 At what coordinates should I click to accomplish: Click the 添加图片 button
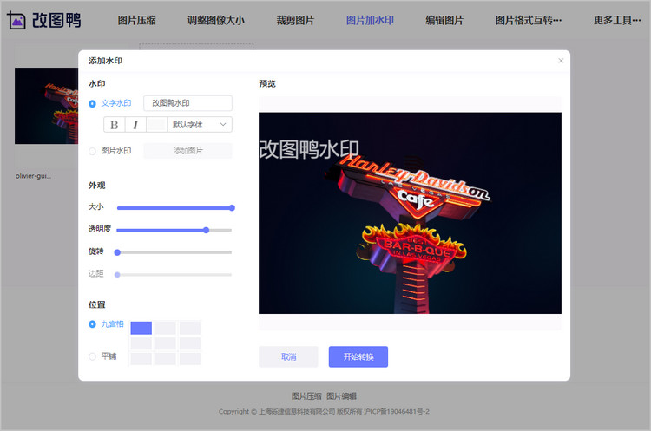pos(187,151)
